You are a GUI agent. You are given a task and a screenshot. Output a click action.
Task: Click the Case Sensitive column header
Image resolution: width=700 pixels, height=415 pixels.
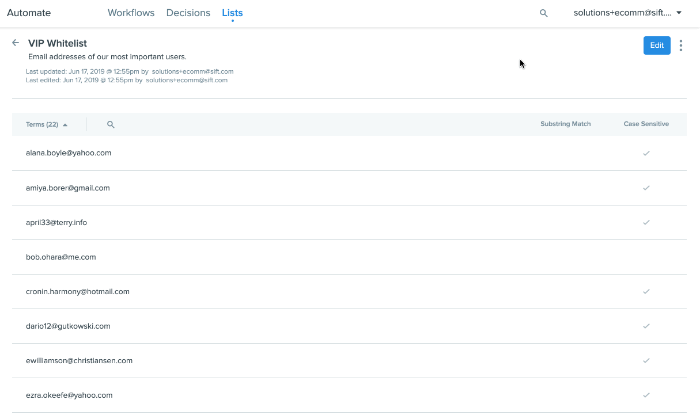646,124
